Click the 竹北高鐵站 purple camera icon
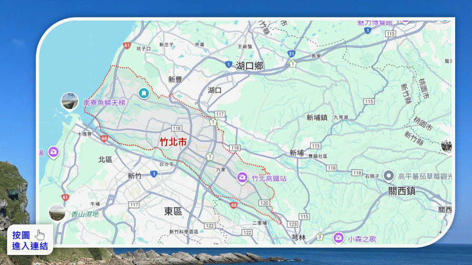The width and height of the screenshot is (472, 265). (x=242, y=178)
